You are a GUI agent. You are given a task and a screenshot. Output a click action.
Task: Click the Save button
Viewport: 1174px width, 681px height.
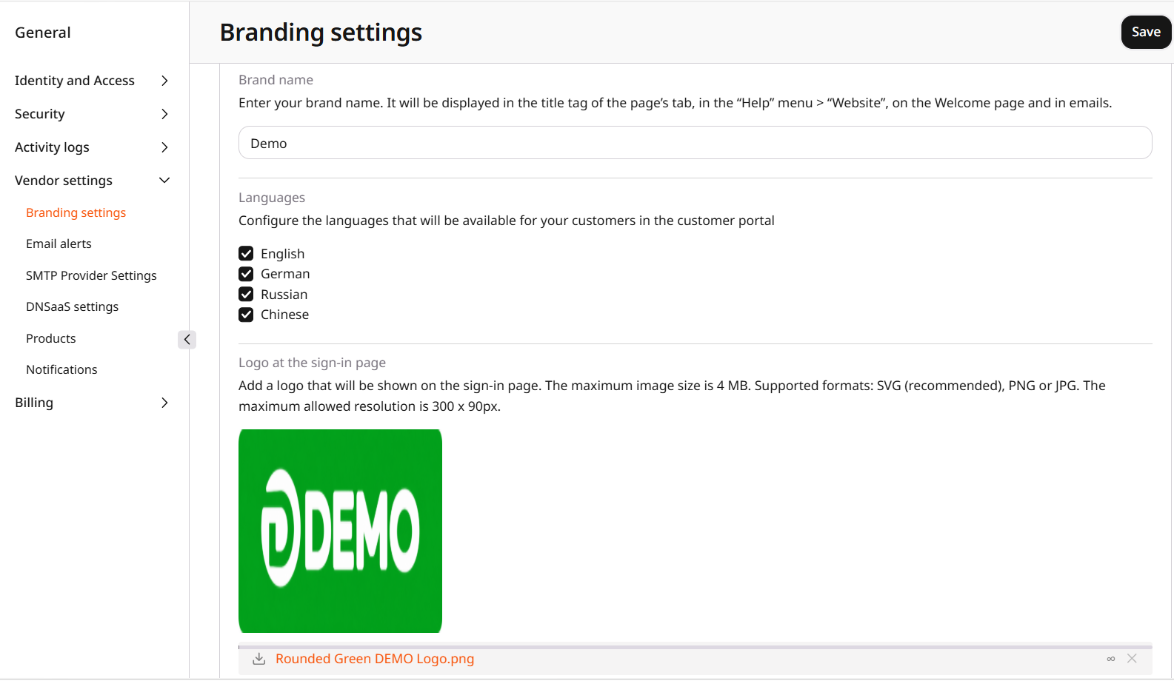(x=1146, y=32)
